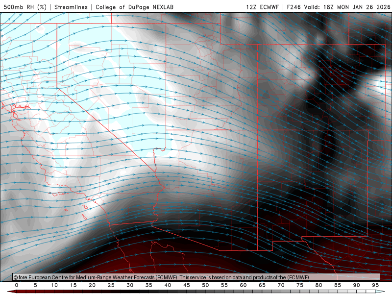Click the colorbar label "50"
Screen dimensions: 392x294
[x=205, y=285]
